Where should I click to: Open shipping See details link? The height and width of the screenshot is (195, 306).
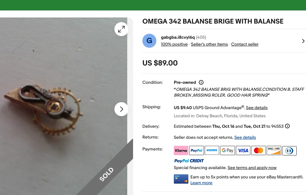(x=257, y=108)
